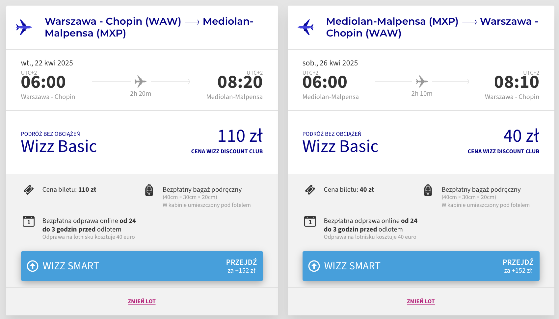Viewport: 559px width, 319px height.
Task: Click the upgrade arrow icon in the return WIZZ SMART button
Action: coord(314,266)
